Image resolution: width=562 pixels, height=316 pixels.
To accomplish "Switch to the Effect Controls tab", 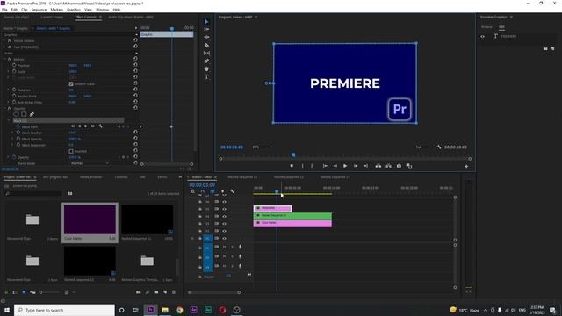I will coord(86,17).
